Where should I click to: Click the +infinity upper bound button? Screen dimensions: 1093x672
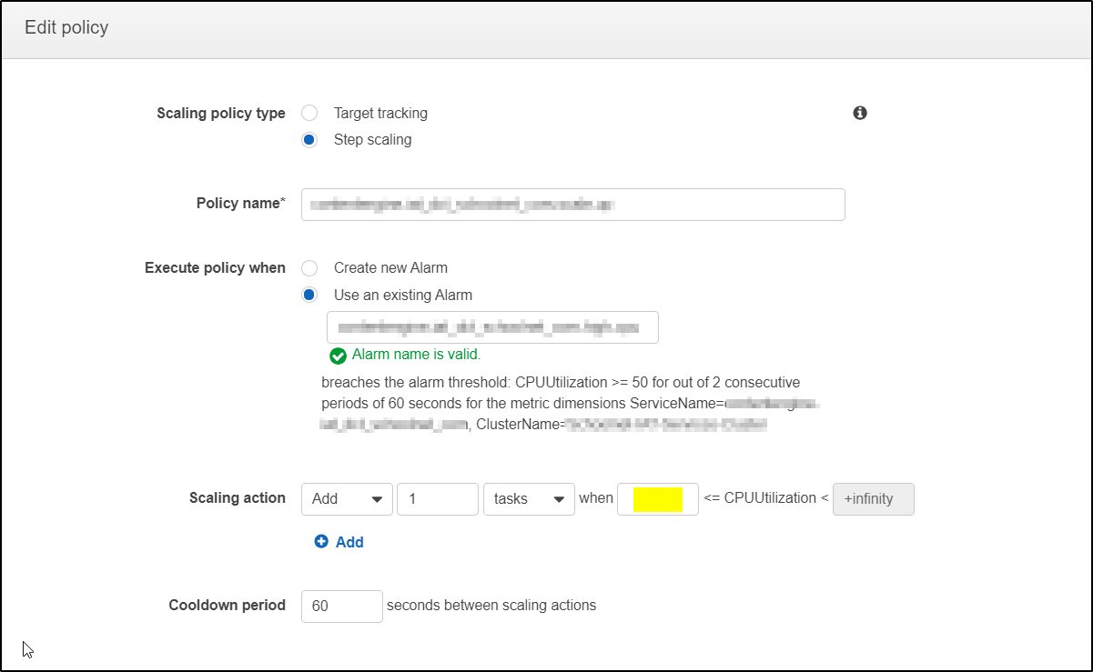[873, 498]
